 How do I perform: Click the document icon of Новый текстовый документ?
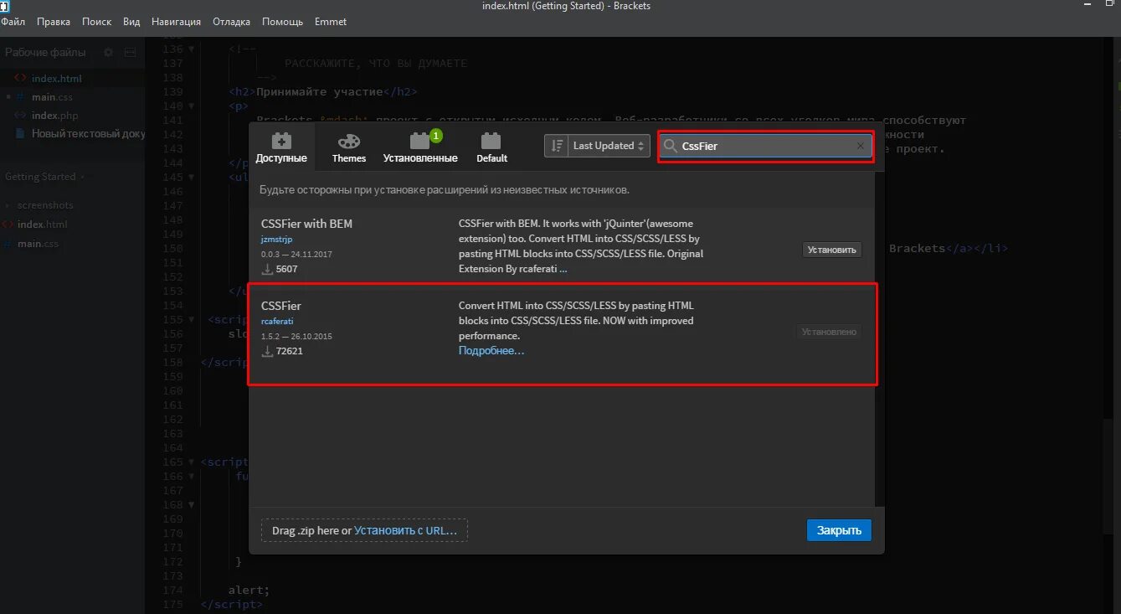[x=20, y=134]
